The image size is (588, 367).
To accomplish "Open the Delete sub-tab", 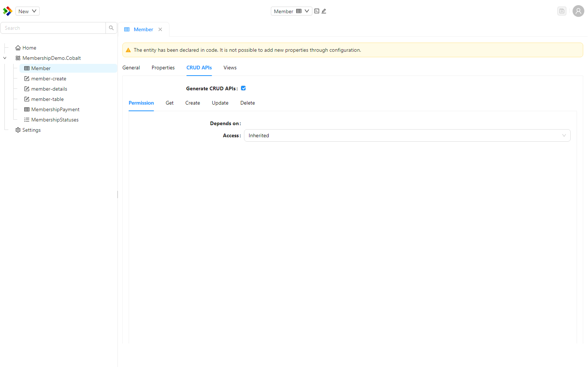I will (248, 103).
